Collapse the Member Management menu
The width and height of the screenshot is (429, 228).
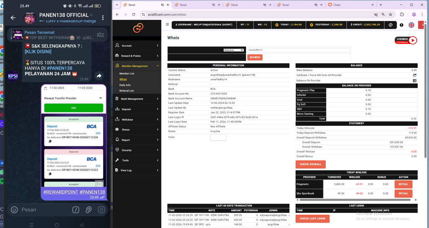coord(137,66)
